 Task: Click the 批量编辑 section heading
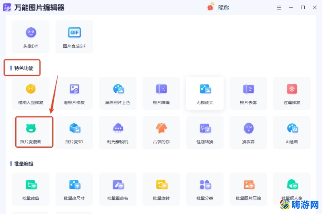click(24, 164)
